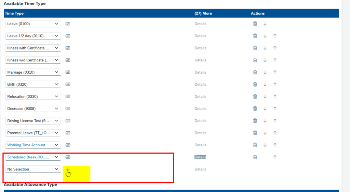Sort by Time Type column header
The height and width of the screenshot is (192, 350).
14,13
